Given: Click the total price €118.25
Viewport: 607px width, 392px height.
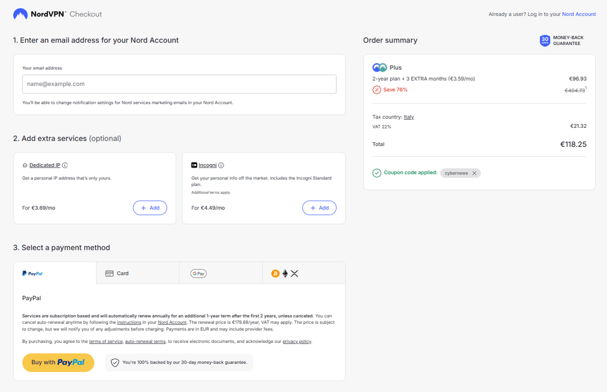Looking at the screenshot, I should (573, 144).
